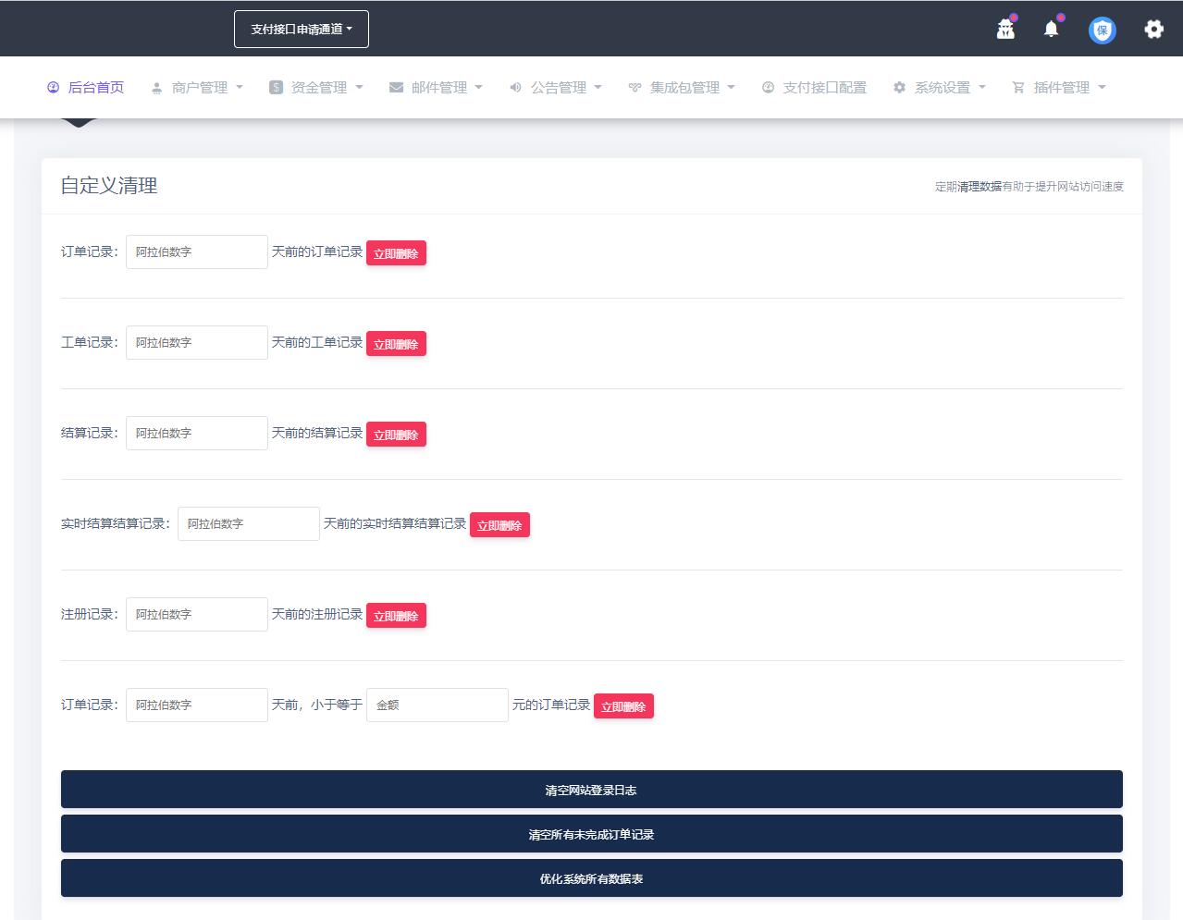
Task: Open the notification bell
Action: 1051,30
